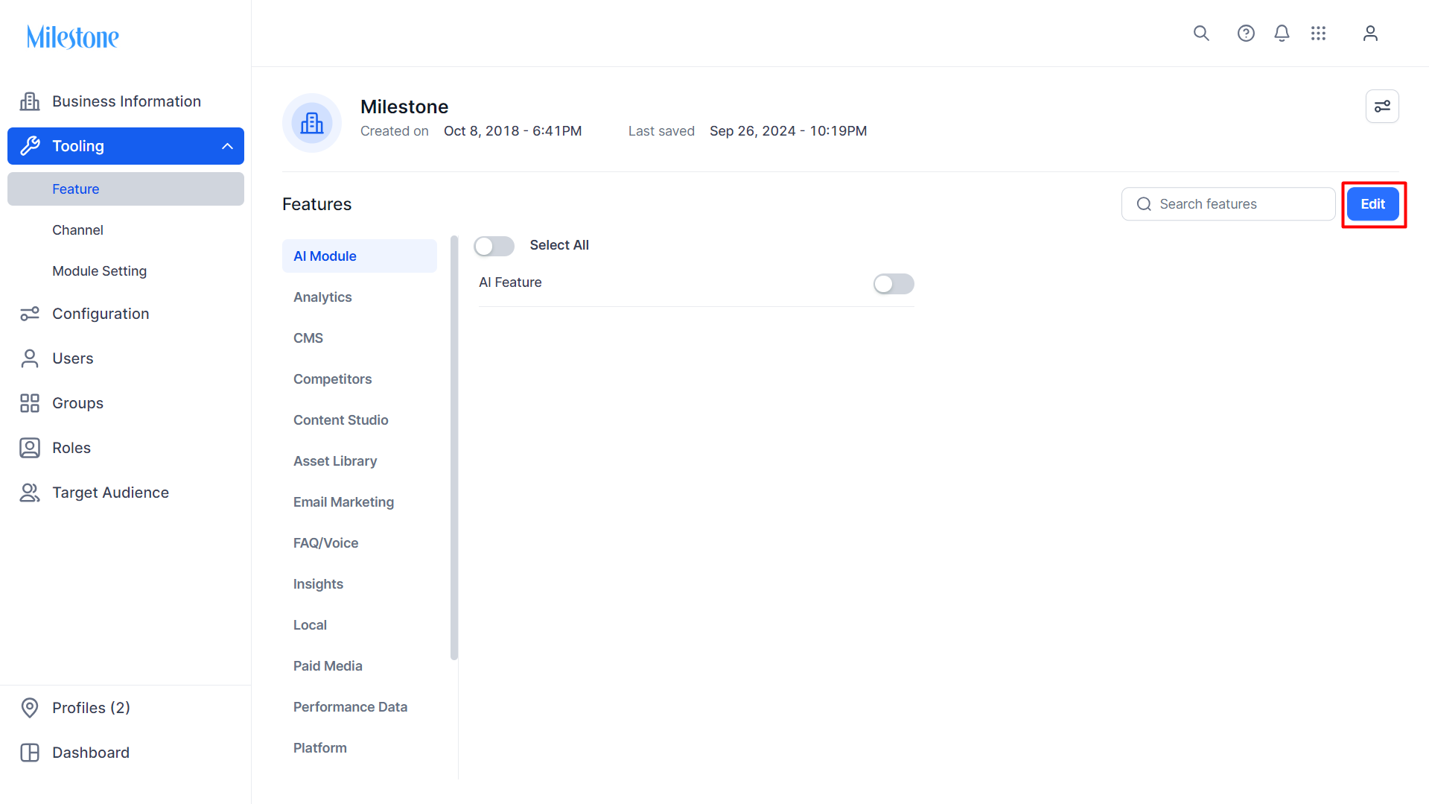Click the Target Audience people icon
This screenshot has width=1429, height=804.
coord(30,493)
